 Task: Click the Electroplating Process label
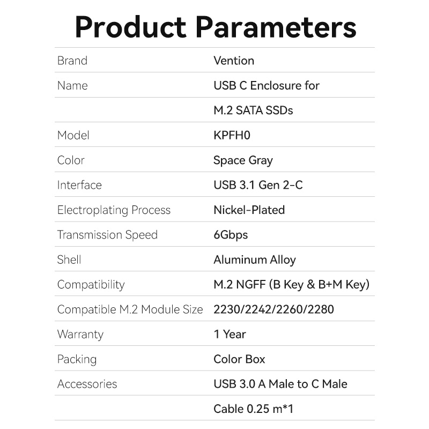coord(114,210)
